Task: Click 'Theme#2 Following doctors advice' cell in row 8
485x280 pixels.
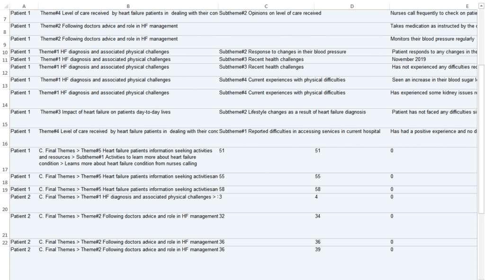Action: (x=128, y=29)
